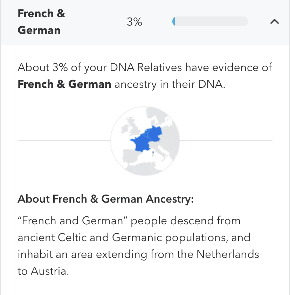Open the circular Europe map thumbnail
The image size is (290, 295).
point(145,141)
